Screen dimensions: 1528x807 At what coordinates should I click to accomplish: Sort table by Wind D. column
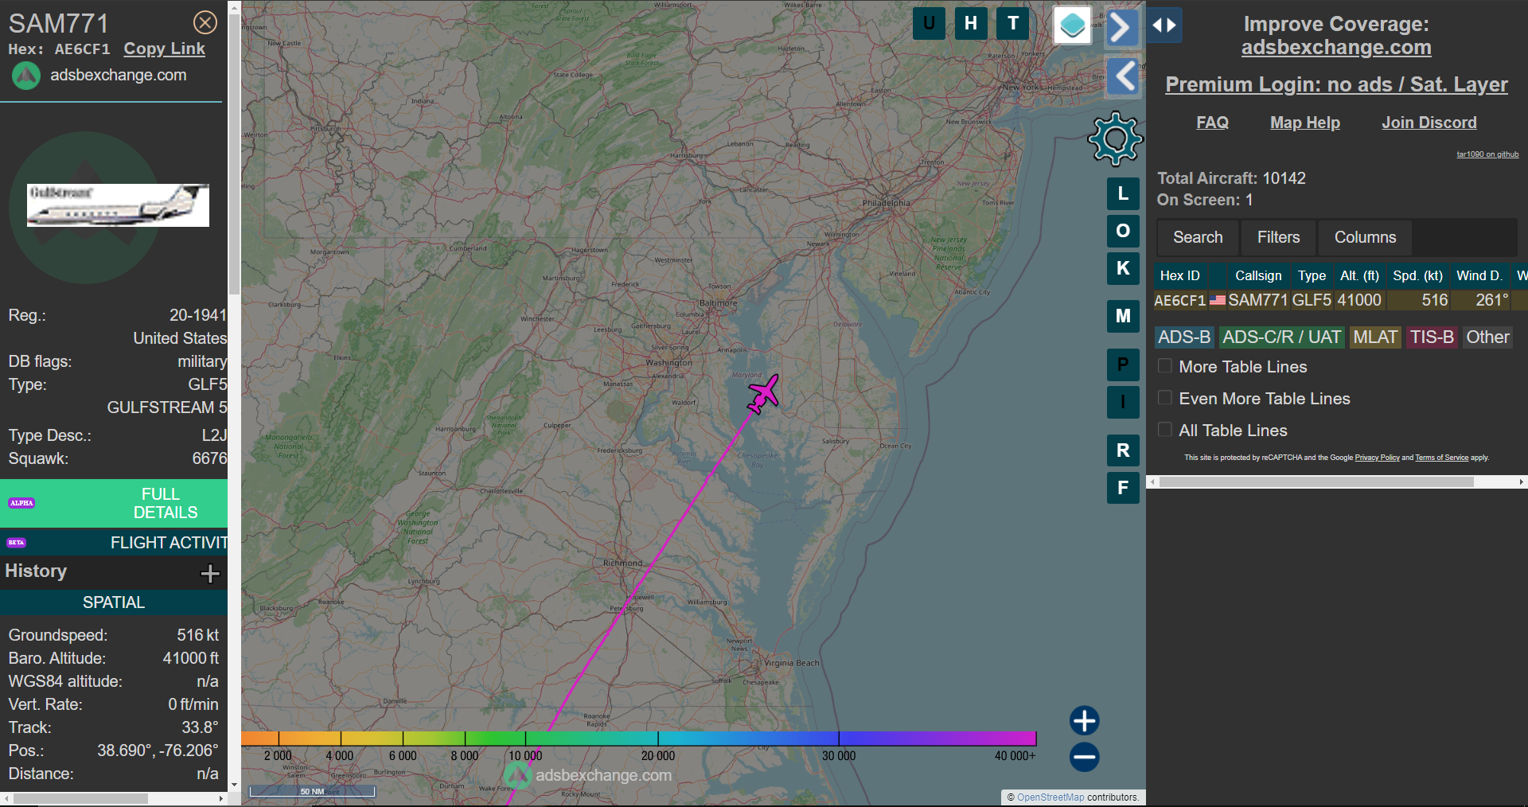[x=1479, y=275]
